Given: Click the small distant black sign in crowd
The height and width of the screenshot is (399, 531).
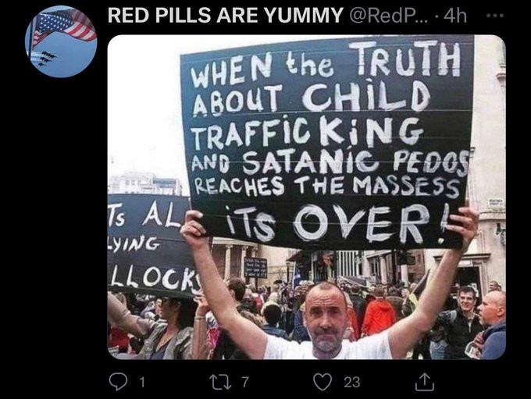Looking at the screenshot, I should 255,268.
